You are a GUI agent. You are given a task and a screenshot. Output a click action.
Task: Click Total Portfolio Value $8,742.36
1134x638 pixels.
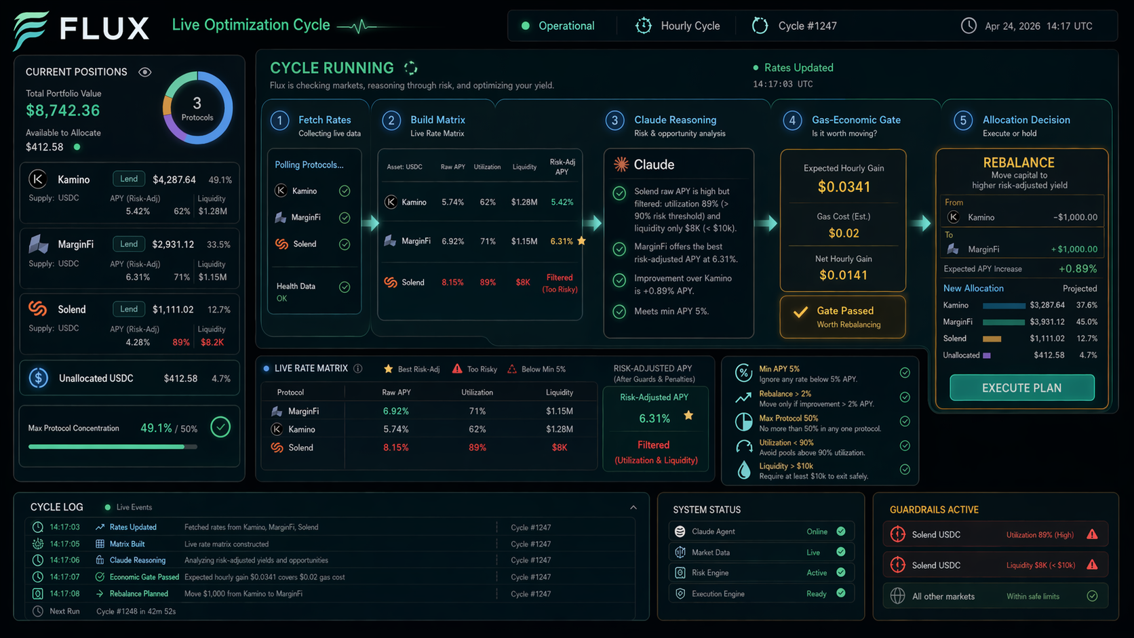(63, 111)
